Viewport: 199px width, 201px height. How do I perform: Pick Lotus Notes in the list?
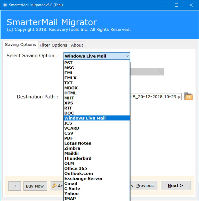(x=97, y=143)
